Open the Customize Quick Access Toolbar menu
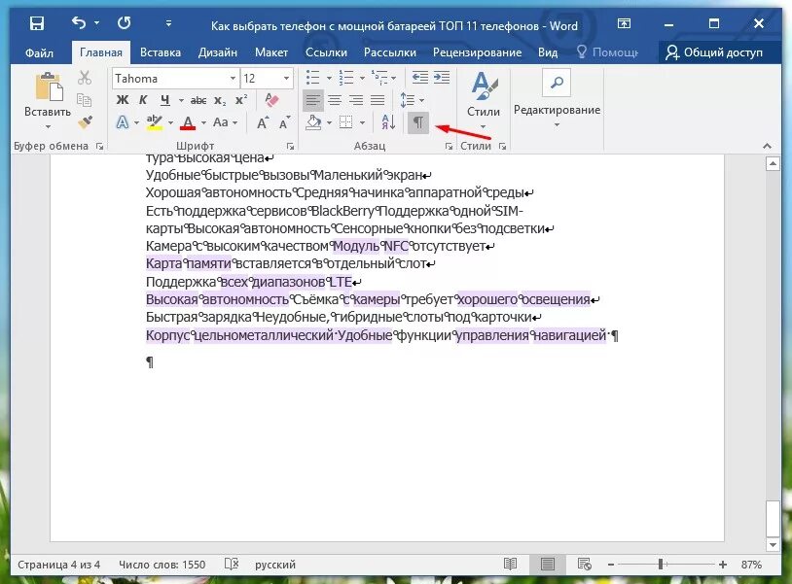The image size is (792, 584). pos(168,23)
